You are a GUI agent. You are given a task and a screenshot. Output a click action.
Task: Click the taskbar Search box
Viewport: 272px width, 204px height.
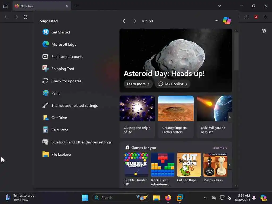[121, 198]
